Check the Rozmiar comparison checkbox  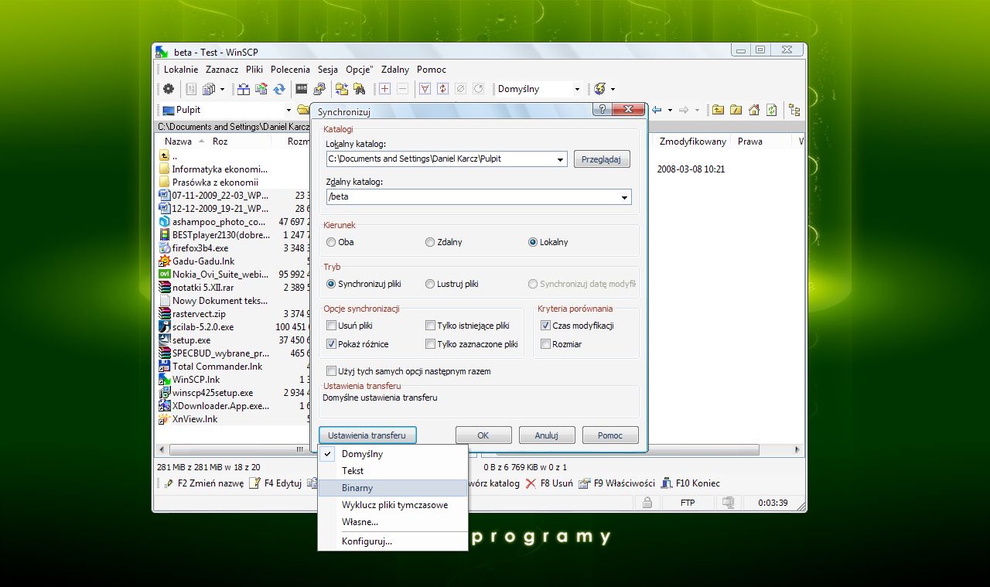click(546, 344)
